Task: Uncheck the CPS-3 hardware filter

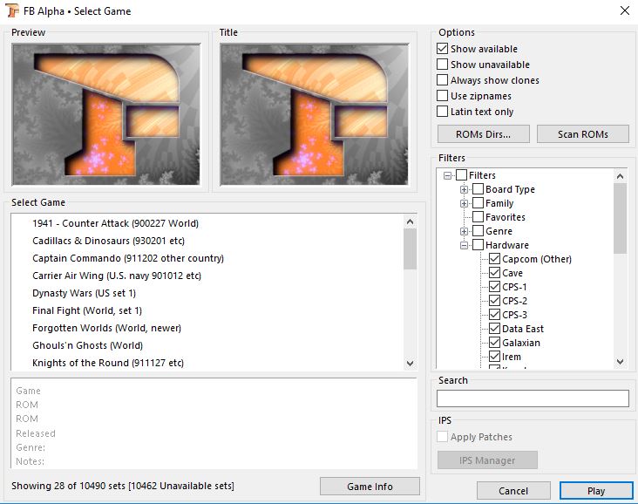Action: 494,315
